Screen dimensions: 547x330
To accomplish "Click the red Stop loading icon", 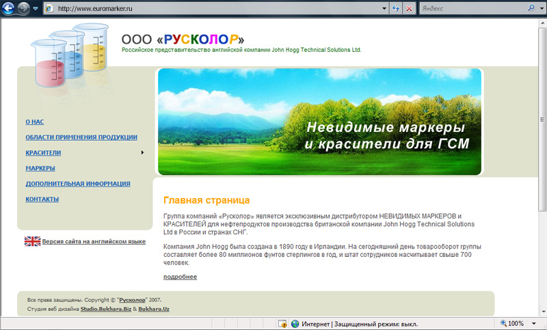I will tap(409, 8).
